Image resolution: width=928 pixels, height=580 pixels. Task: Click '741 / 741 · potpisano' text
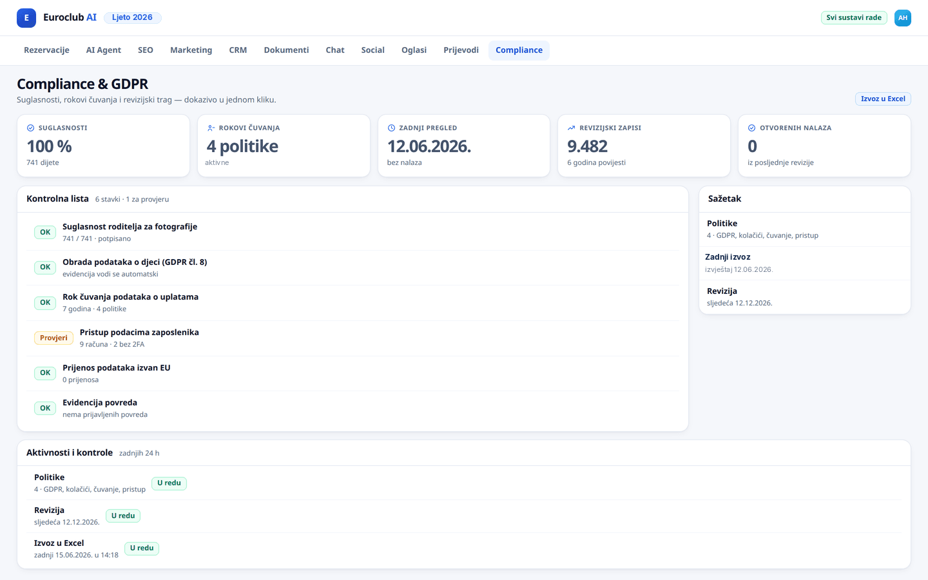(x=97, y=239)
